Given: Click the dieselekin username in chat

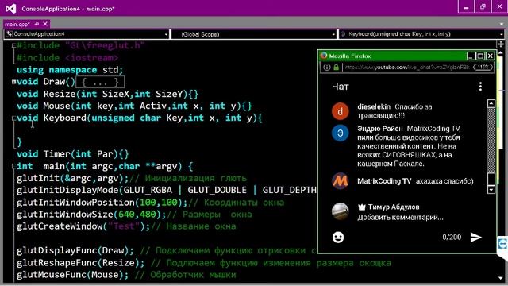Looking at the screenshot, I should [x=374, y=106].
